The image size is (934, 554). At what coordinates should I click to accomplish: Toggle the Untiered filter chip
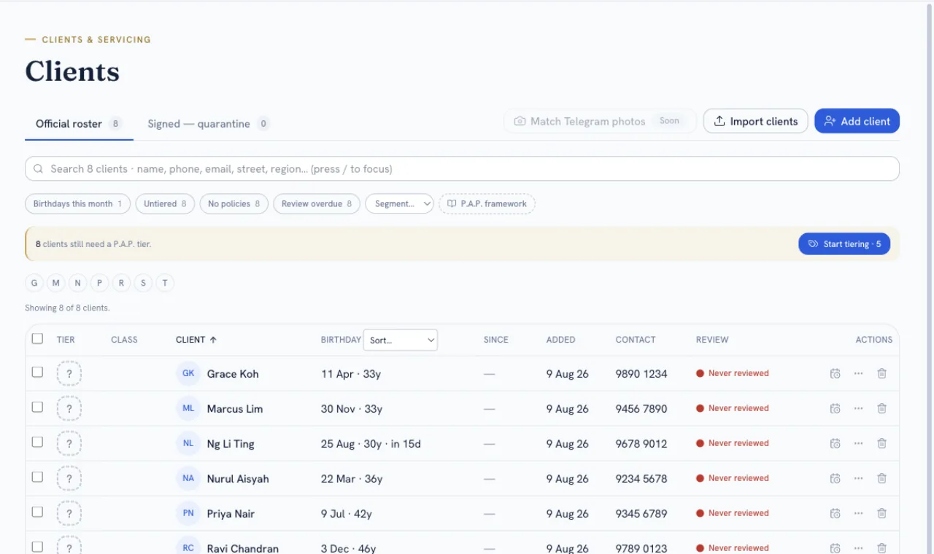pyautogui.click(x=165, y=204)
